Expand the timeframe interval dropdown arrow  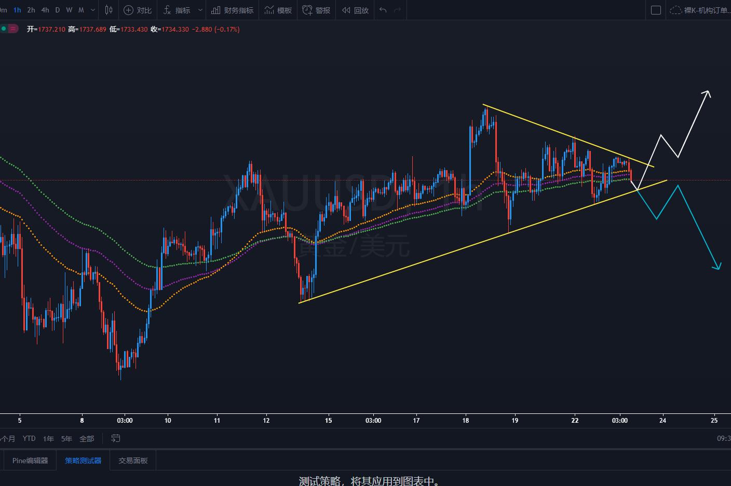pyautogui.click(x=93, y=10)
